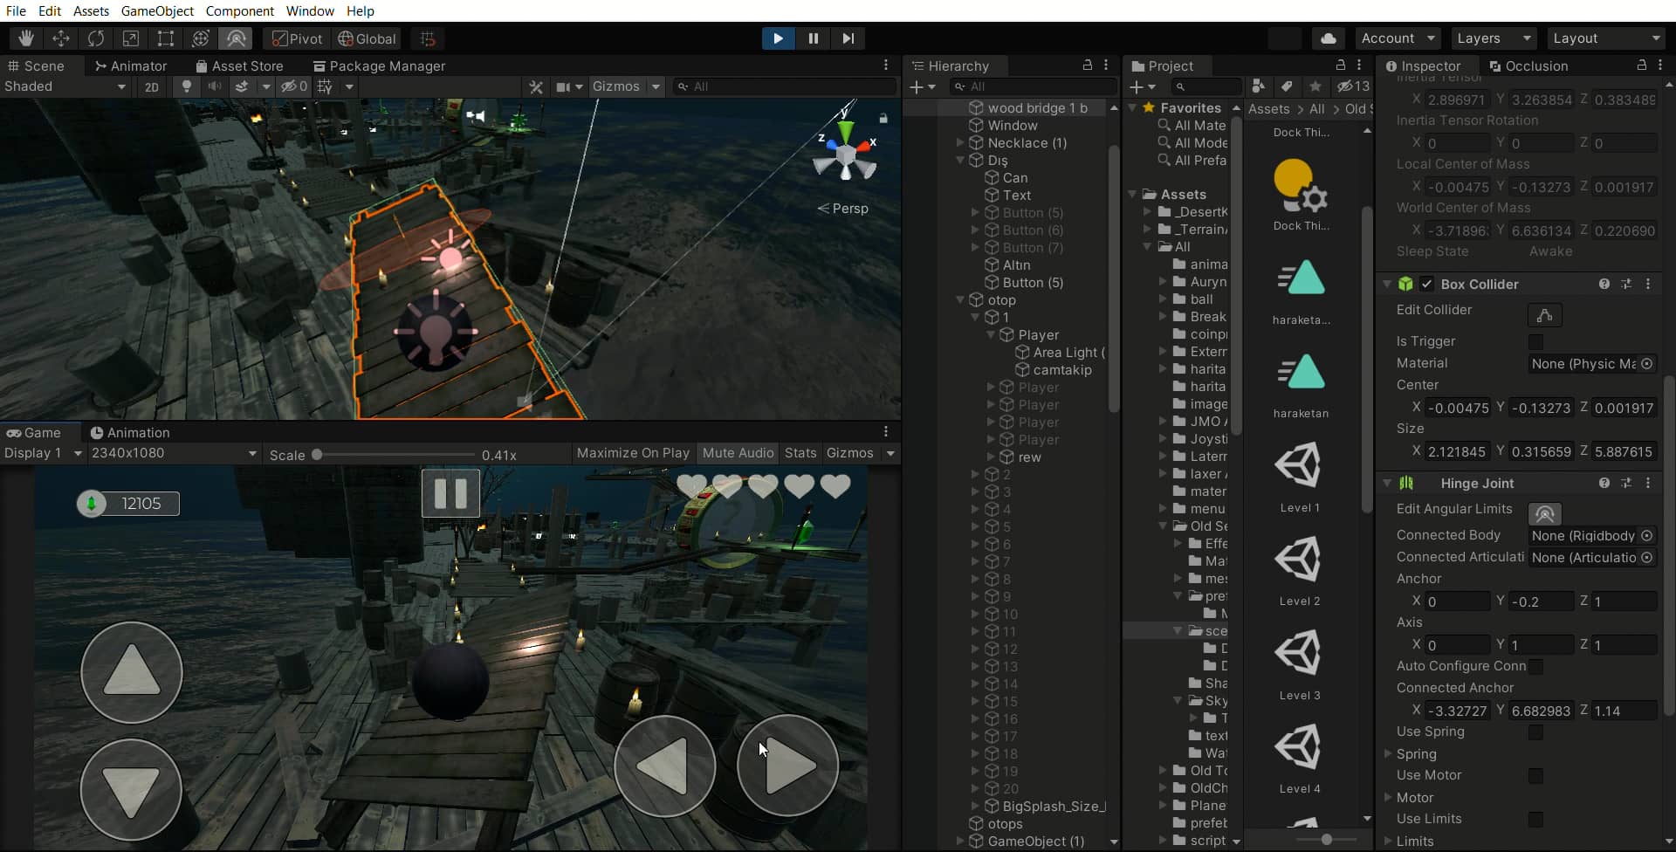Expand the Area Light object under Player
The image size is (1676, 852).
tap(1009, 353)
